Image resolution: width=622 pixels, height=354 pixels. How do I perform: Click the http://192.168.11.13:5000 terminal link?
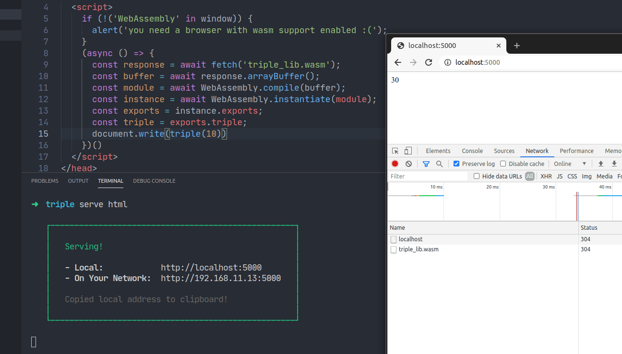221,278
